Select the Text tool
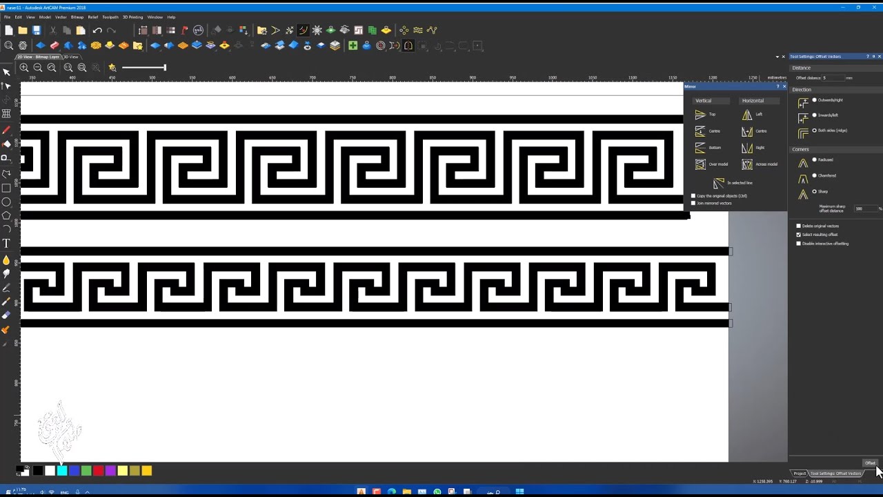883x497 pixels. tap(6, 244)
